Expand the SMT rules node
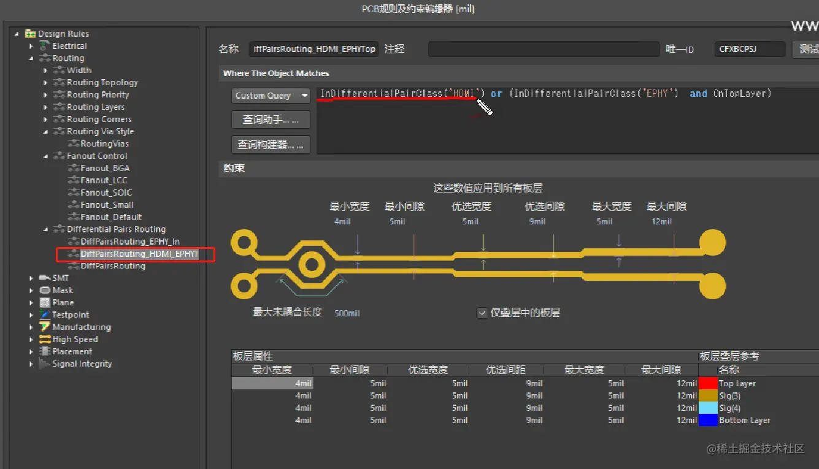819x469 pixels. point(31,278)
